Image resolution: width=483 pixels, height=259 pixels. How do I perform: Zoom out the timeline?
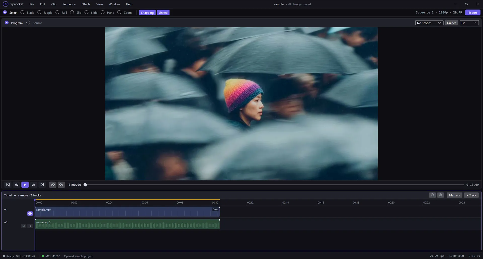pos(432,195)
